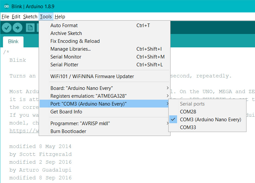The image size is (255, 183).
Task: Click the https:// link in code comment
Action: [x=24, y=131]
